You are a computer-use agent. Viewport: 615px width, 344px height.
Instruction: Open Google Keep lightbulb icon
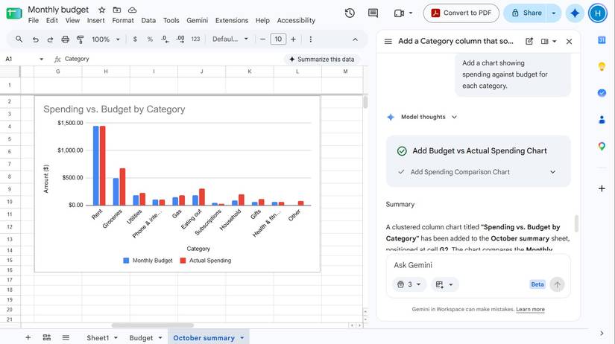coord(602,66)
